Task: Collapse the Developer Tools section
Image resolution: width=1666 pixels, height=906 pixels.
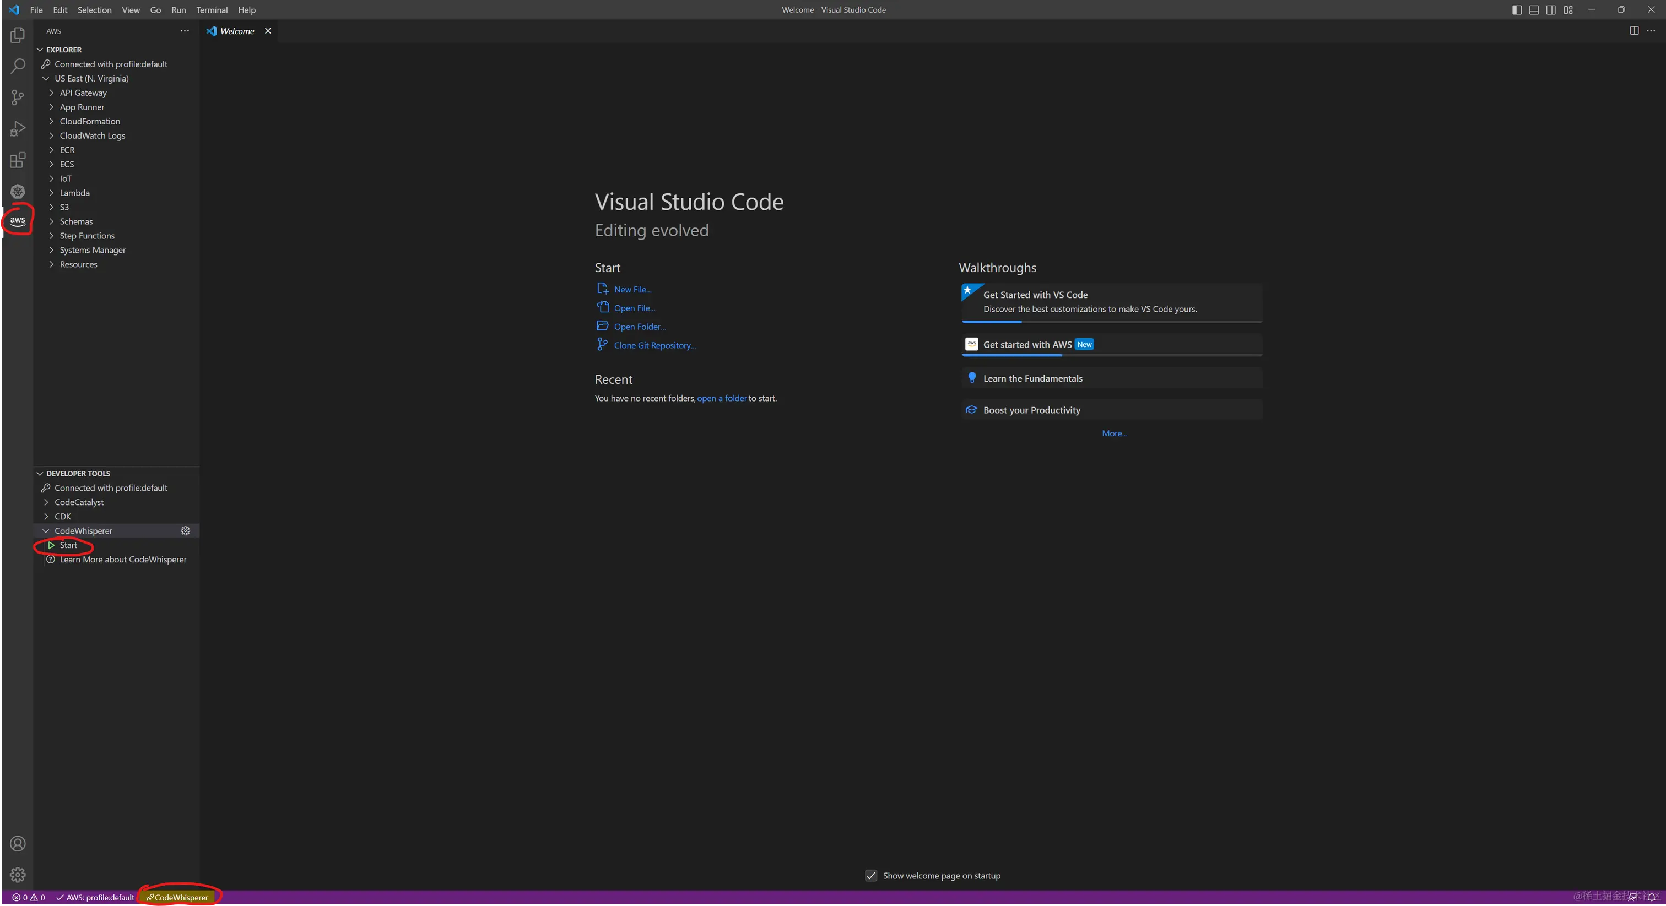Action: tap(78, 473)
